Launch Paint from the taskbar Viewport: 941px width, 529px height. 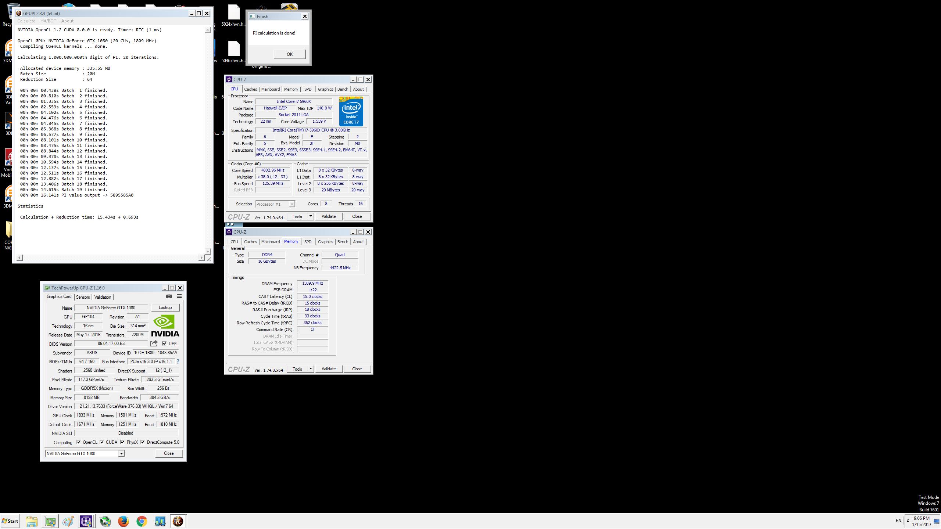[x=68, y=521]
